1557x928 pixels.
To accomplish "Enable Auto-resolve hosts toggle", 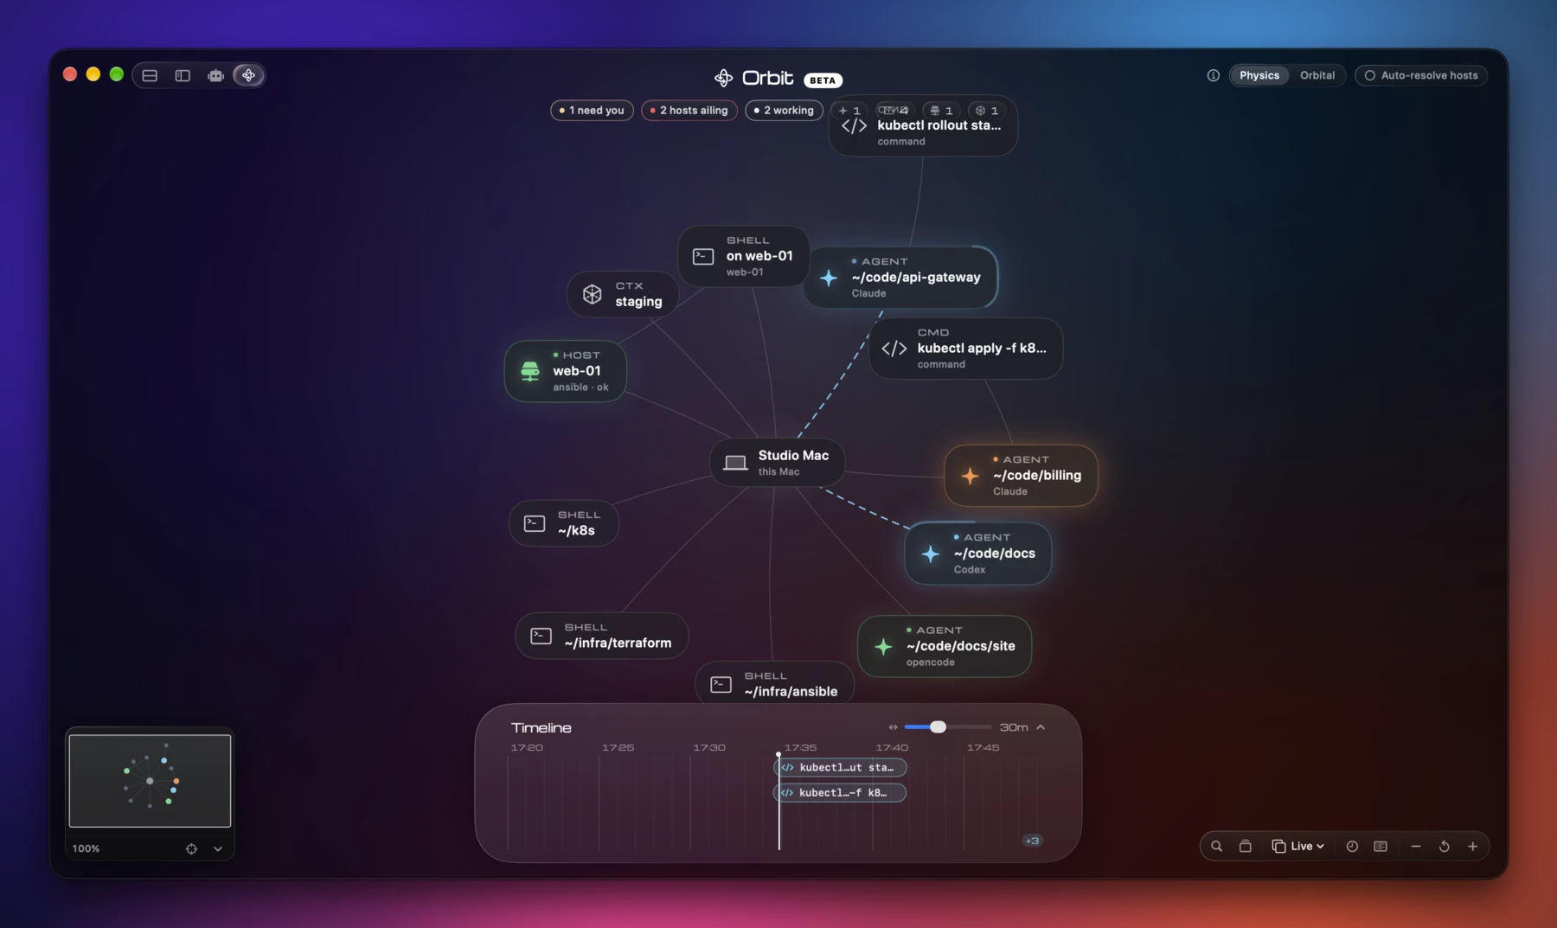I will pyautogui.click(x=1421, y=75).
